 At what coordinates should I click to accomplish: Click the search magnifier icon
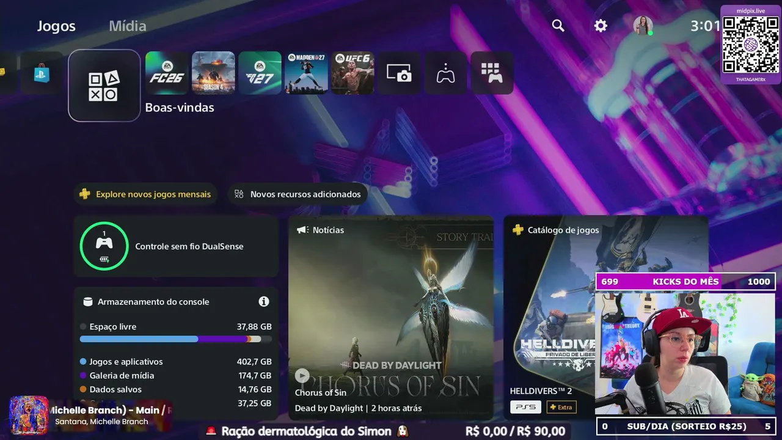pos(558,26)
